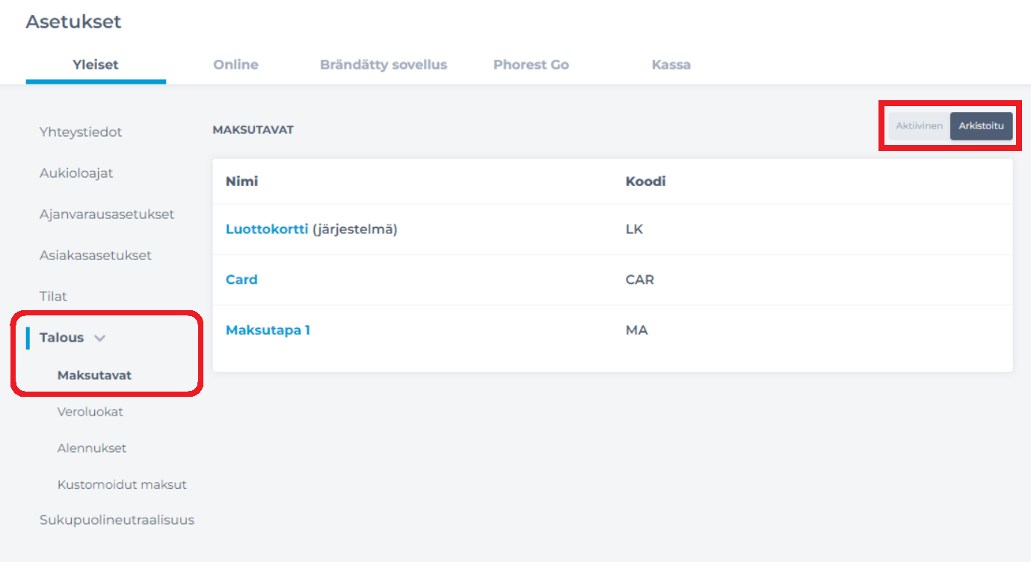Open the Kassa tab
This screenshot has width=1031, height=562.
[671, 65]
